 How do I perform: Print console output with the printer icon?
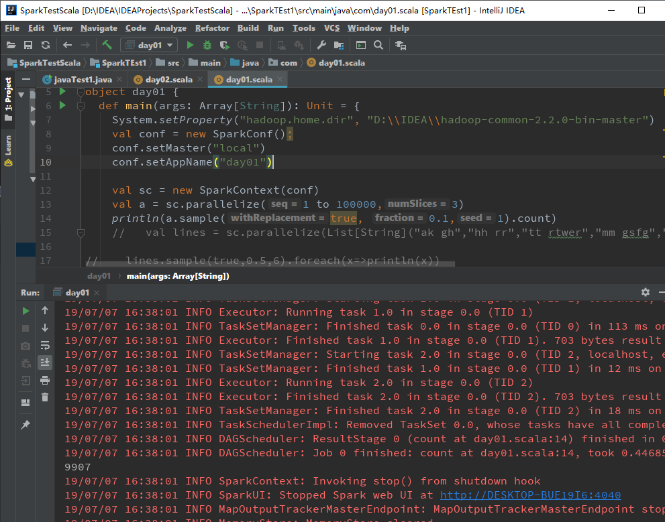point(45,380)
